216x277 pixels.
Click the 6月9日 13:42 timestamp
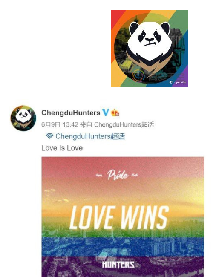(x=60, y=125)
